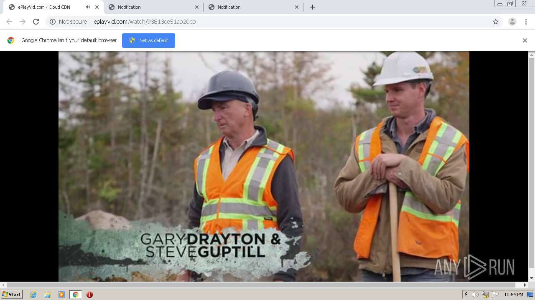Launch Internet Explorer from the taskbar
Viewport: 535px width, 300px height.
33,295
